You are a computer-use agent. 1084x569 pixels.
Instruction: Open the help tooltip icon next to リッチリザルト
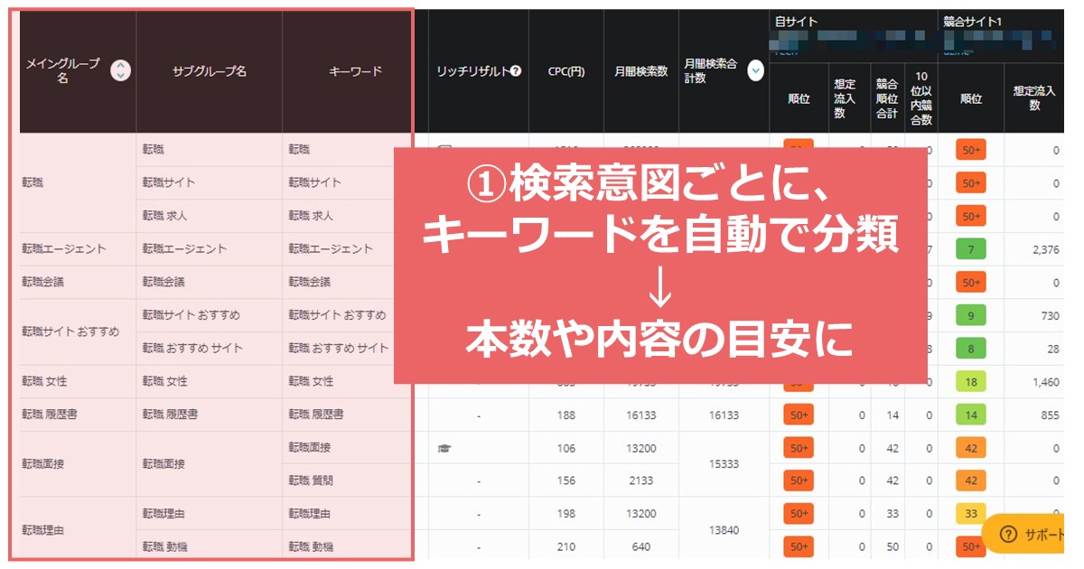pyautogui.click(x=516, y=71)
